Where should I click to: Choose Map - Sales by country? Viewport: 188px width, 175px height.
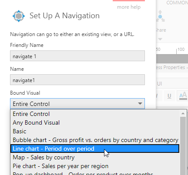click(95, 157)
